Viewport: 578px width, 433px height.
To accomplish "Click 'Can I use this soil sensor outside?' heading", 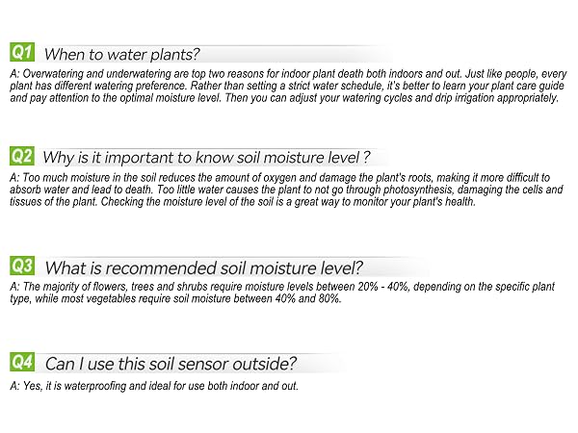I will pyautogui.click(x=171, y=364).
